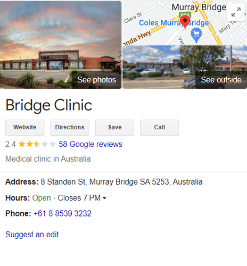Click the Coles Murray Bridge map label
The image size is (247, 266).
pos(174,23)
